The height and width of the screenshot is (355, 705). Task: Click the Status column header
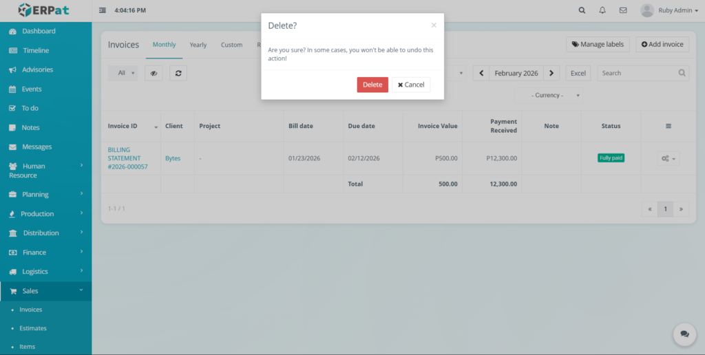(611, 127)
